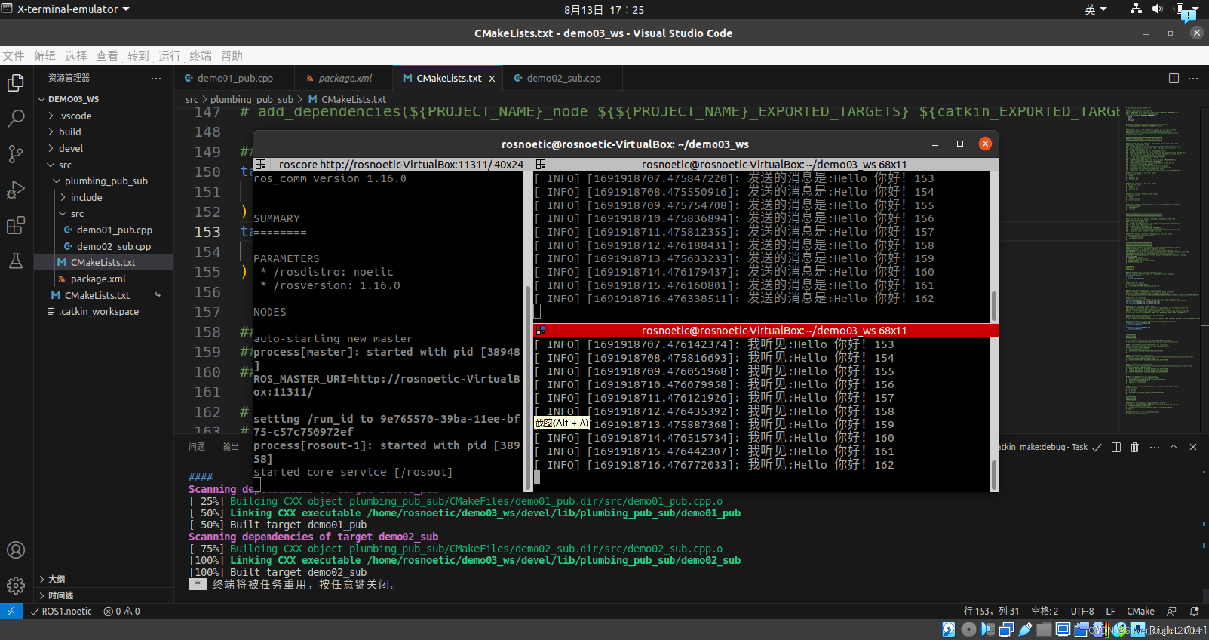Open network indicator in top bar
This screenshot has width=1209, height=640.
click(1136, 9)
